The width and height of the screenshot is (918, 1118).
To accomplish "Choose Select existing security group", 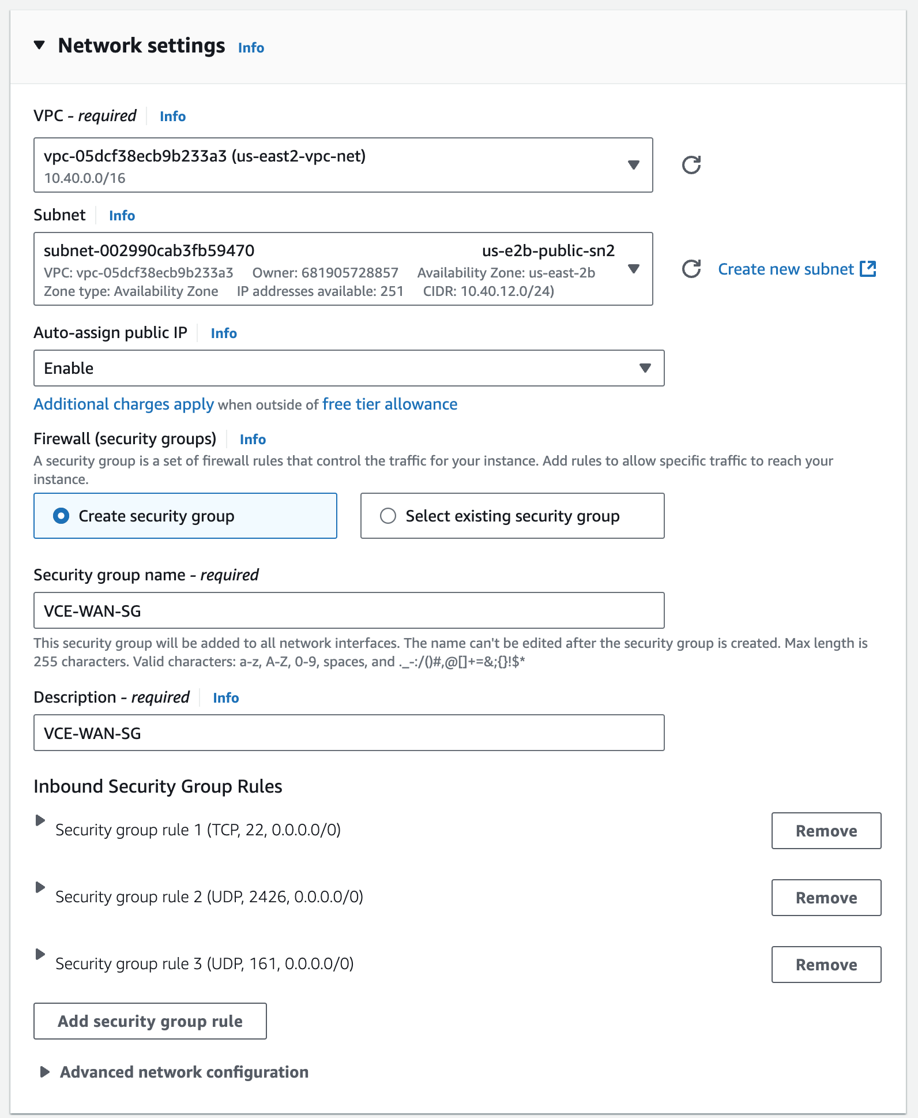I will pyautogui.click(x=512, y=516).
